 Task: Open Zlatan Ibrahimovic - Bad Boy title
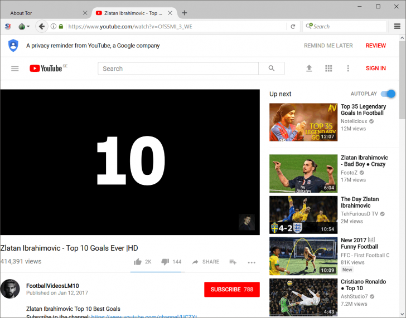364,161
